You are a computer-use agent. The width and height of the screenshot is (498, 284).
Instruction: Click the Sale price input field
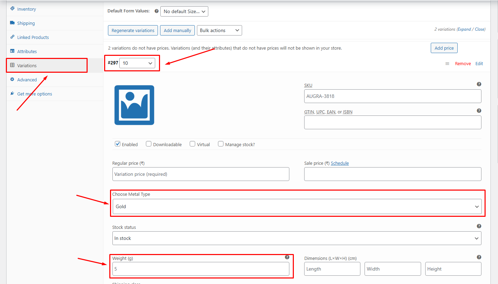pos(393,174)
